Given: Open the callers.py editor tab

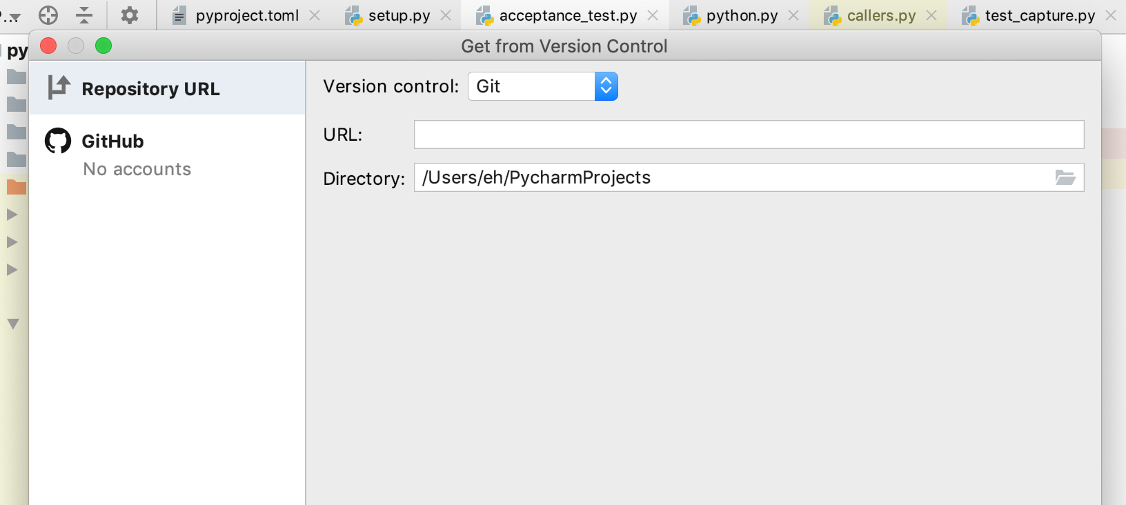Looking at the screenshot, I should tap(881, 15).
